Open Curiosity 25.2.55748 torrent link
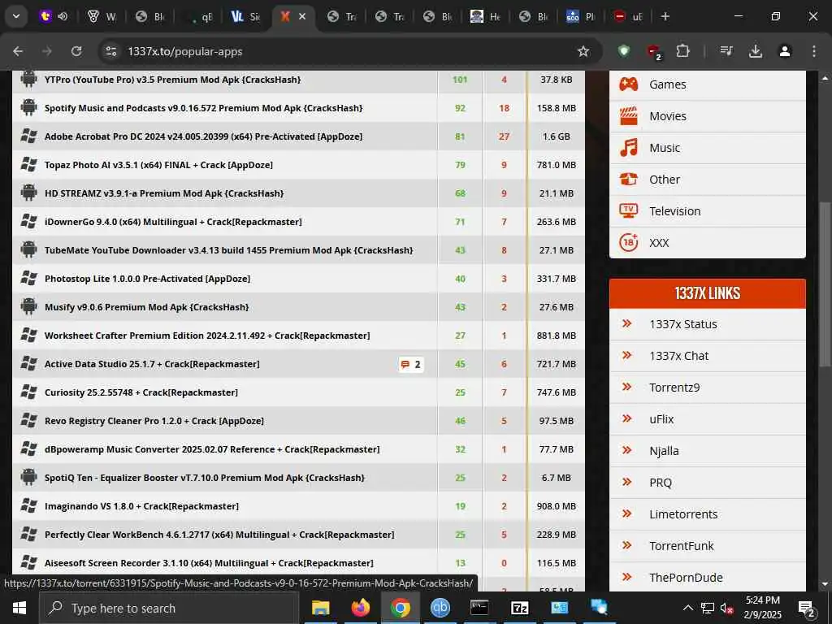 point(141,392)
